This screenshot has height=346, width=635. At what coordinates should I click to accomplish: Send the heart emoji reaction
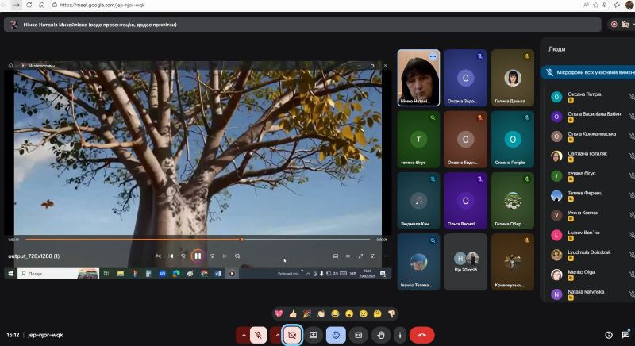click(279, 313)
